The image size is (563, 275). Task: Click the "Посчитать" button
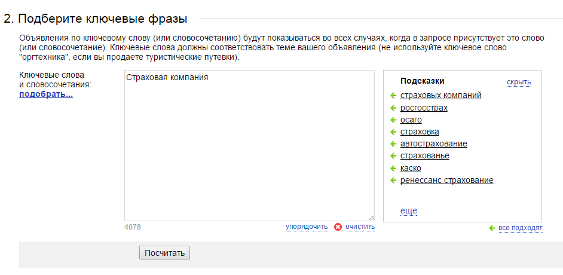[164, 253]
